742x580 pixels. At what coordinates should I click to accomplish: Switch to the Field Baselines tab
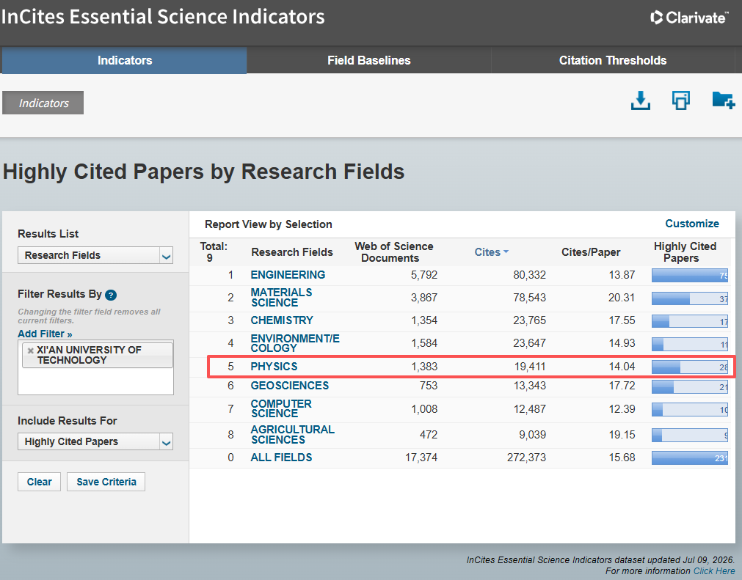click(x=368, y=61)
